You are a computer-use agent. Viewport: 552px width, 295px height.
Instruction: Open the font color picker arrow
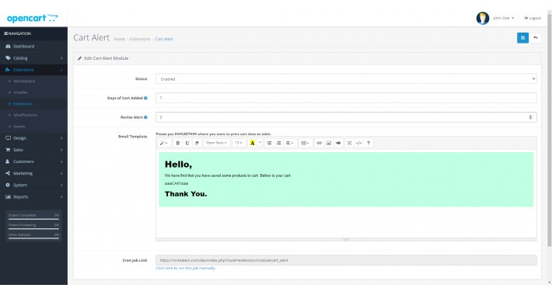pos(260,143)
